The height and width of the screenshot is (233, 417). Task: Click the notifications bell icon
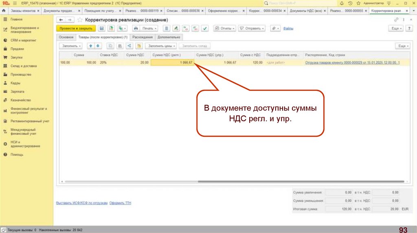342,3
